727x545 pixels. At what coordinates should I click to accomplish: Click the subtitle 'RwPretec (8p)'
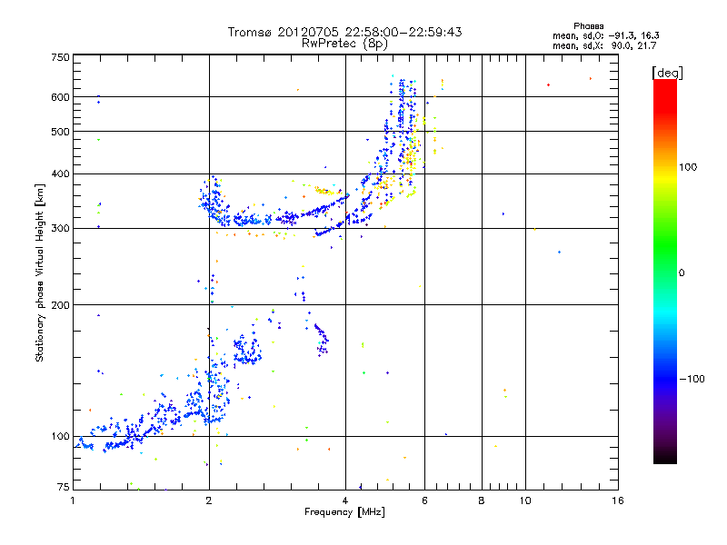(x=344, y=44)
